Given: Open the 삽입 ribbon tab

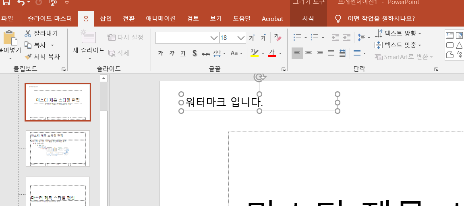Looking at the screenshot, I should pyautogui.click(x=106, y=19).
